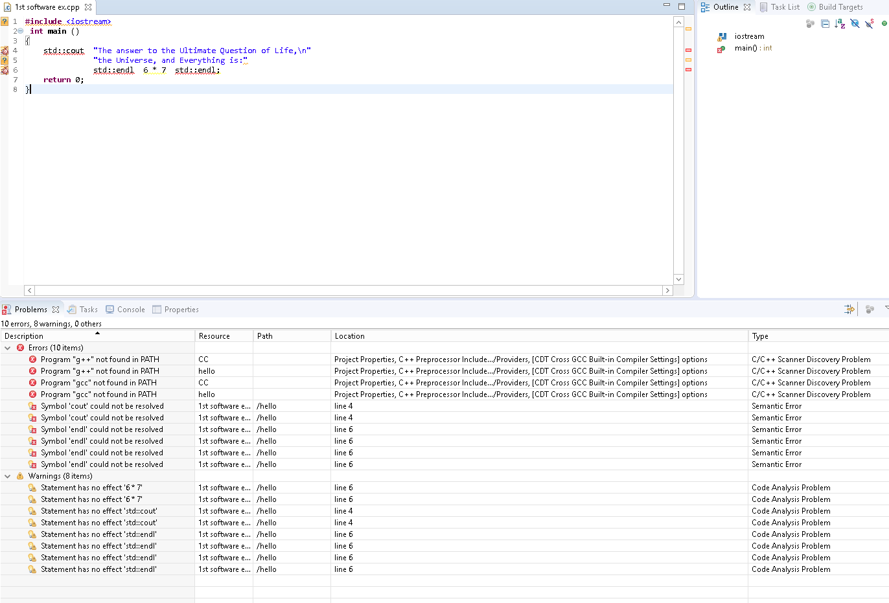Click std::cout in editor line 4

click(63, 51)
